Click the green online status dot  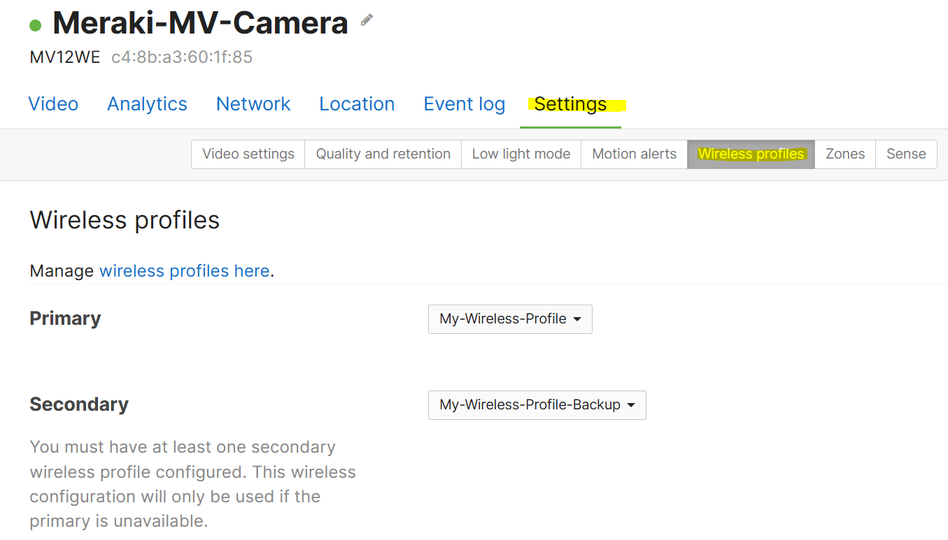pyautogui.click(x=36, y=26)
